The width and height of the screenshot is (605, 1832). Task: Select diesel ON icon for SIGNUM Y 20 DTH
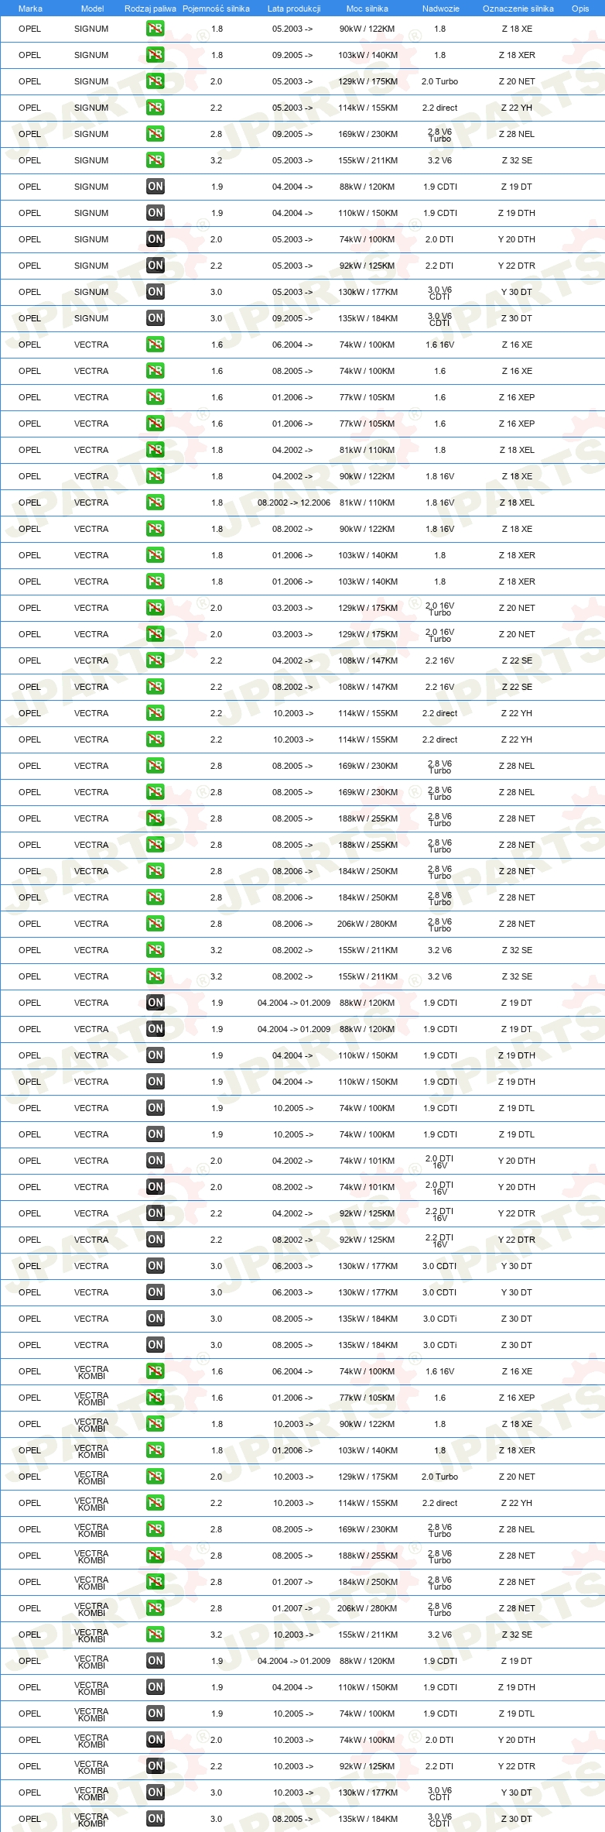point(156,239)
